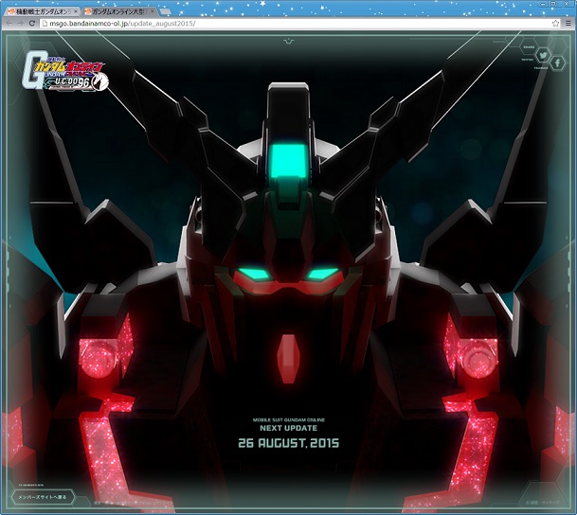Click the page icon beside the URL
This screenshot has width=577, height=515.
pos(45,24)
